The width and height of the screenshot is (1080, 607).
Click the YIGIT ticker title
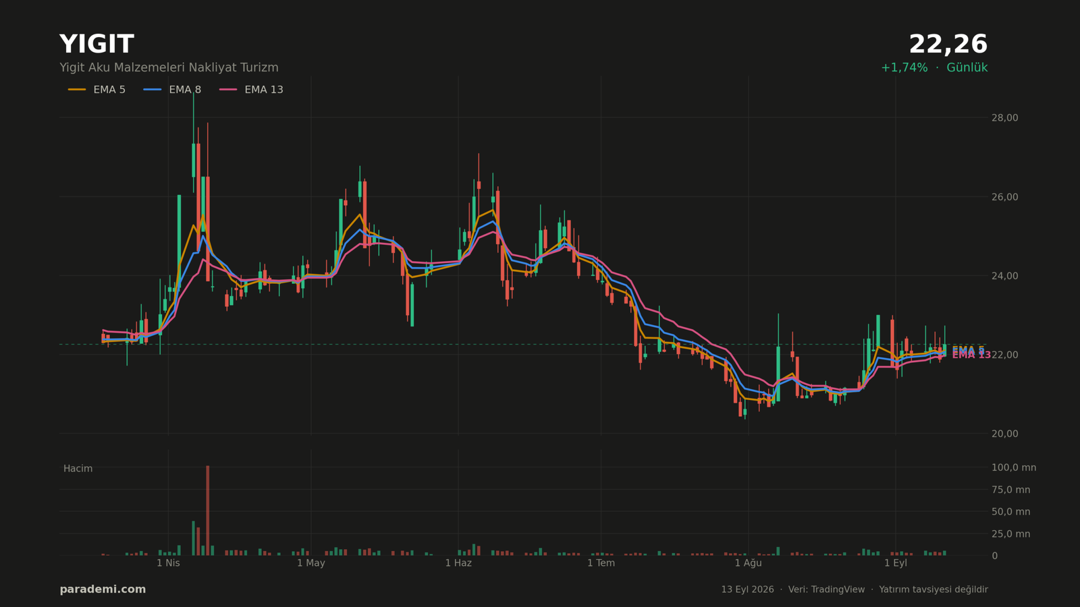click(x=97, y=45)
